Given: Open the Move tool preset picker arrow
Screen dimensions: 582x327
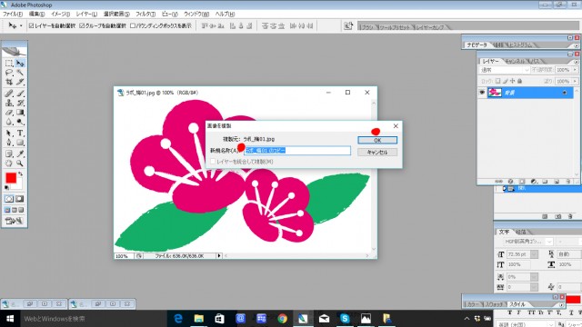Looking at the screenshot, I should tap(21, 25).
